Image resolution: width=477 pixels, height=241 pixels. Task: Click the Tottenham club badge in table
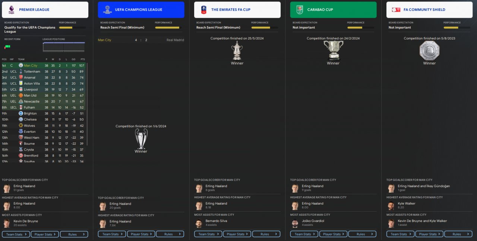(x=21, y=71)
